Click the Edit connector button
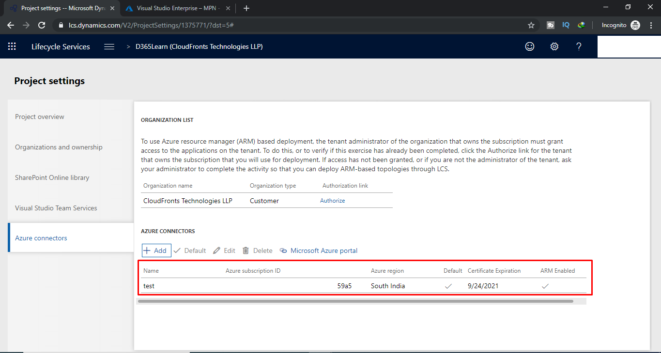This screenshot has height=353, width=661. point(224,250)
